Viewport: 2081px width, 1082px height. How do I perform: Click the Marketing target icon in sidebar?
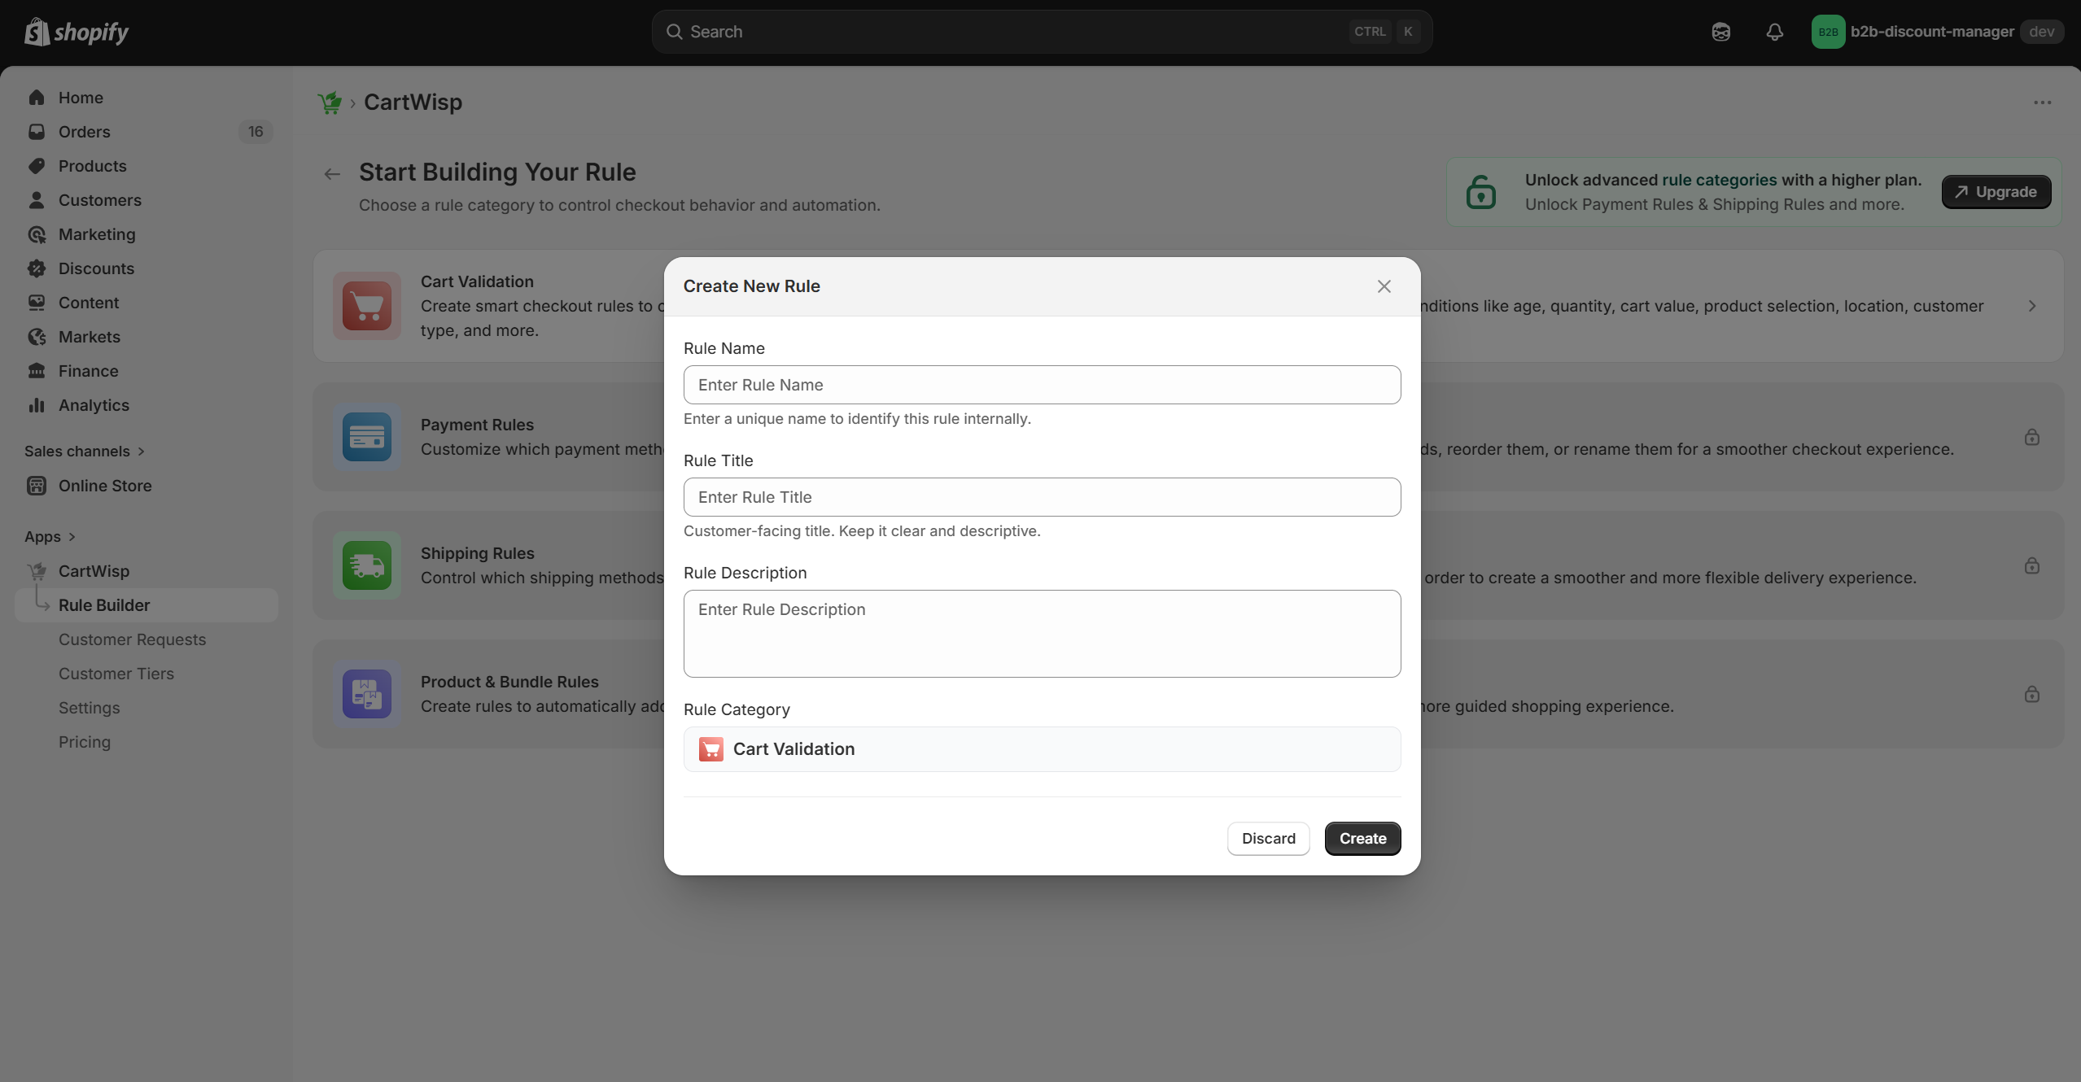(x=37, y=234)
